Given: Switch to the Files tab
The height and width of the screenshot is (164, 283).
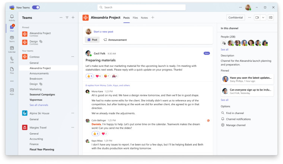Looking at the screenshot, I should [x=135, y=17].
